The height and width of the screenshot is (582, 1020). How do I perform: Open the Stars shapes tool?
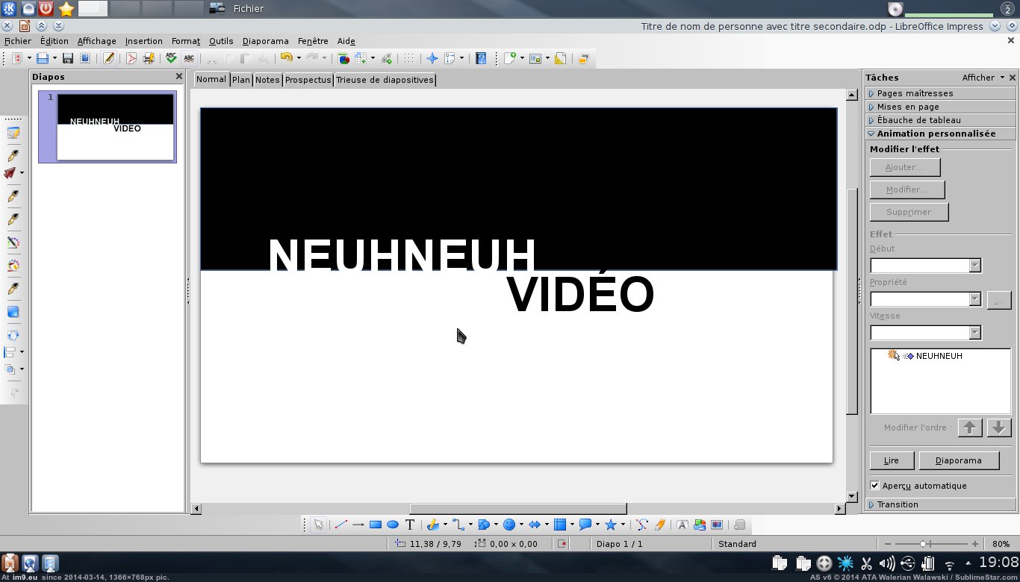(x=610, y=525)
